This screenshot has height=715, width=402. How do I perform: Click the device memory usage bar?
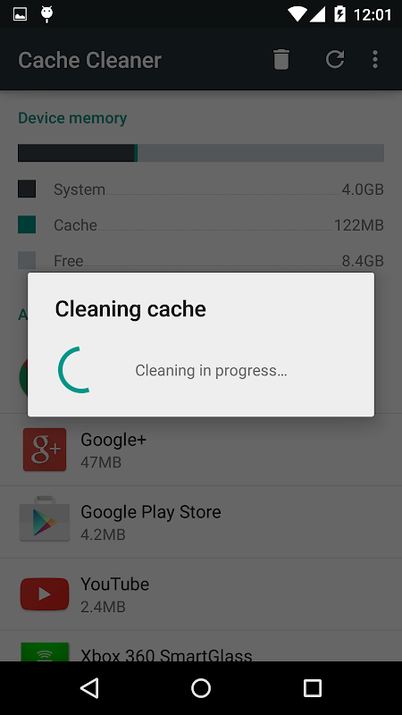coord(201,153)
